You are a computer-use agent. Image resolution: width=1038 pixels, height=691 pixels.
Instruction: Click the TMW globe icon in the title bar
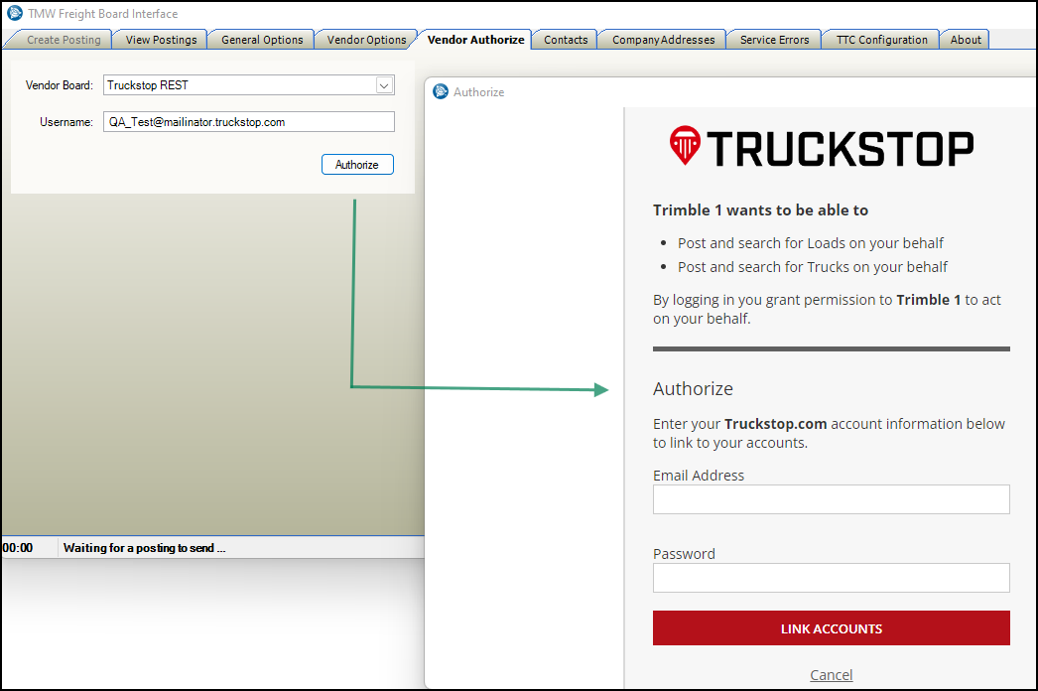pos(14,13)
